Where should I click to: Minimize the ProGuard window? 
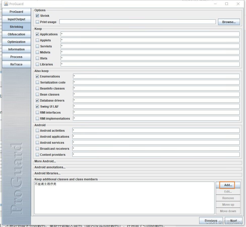(215, 4)
